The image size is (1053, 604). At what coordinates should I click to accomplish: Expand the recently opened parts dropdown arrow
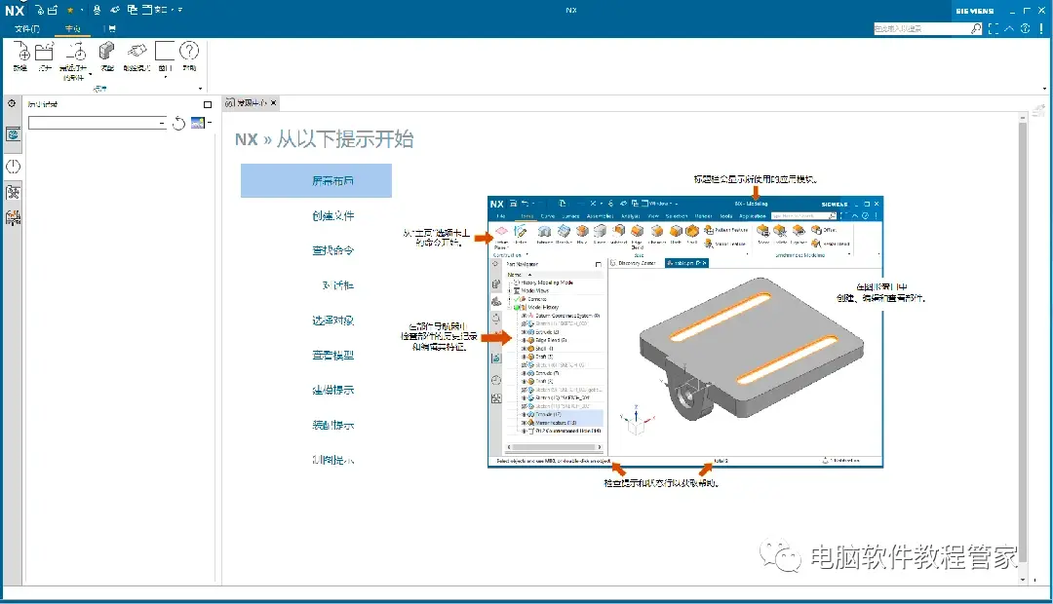[x=90, y=74]
